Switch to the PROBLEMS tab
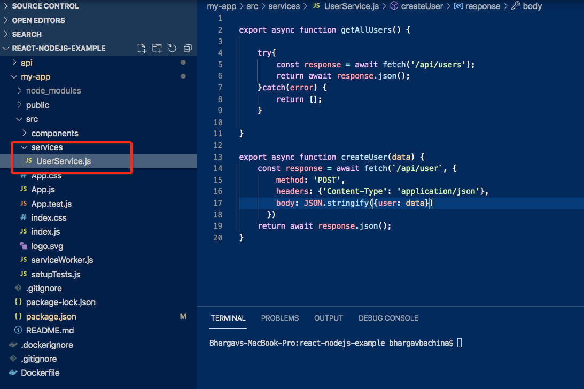The image size is (584, 389). [x=280, y=318]
